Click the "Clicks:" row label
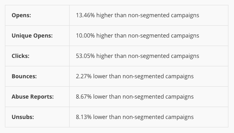 pyautogui.click(x=21, y=56)
